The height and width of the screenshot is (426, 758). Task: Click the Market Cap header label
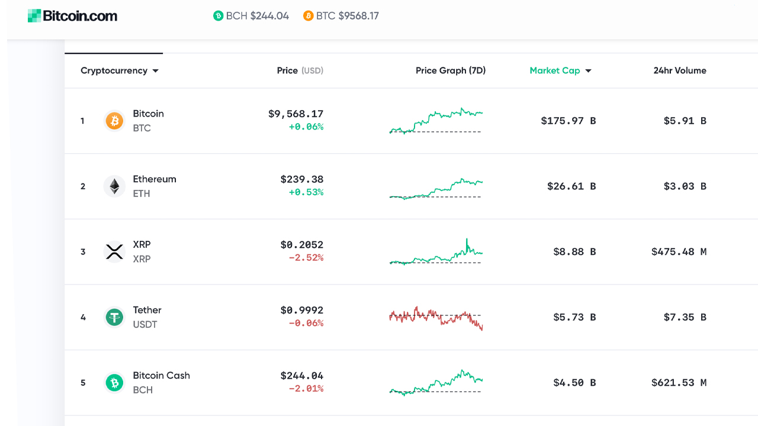[x=555, y=70]
